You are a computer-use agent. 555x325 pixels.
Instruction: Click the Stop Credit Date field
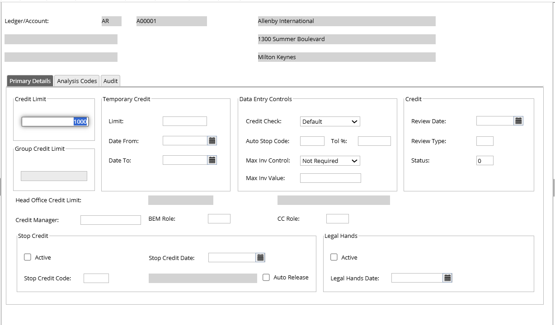(232, 257)
